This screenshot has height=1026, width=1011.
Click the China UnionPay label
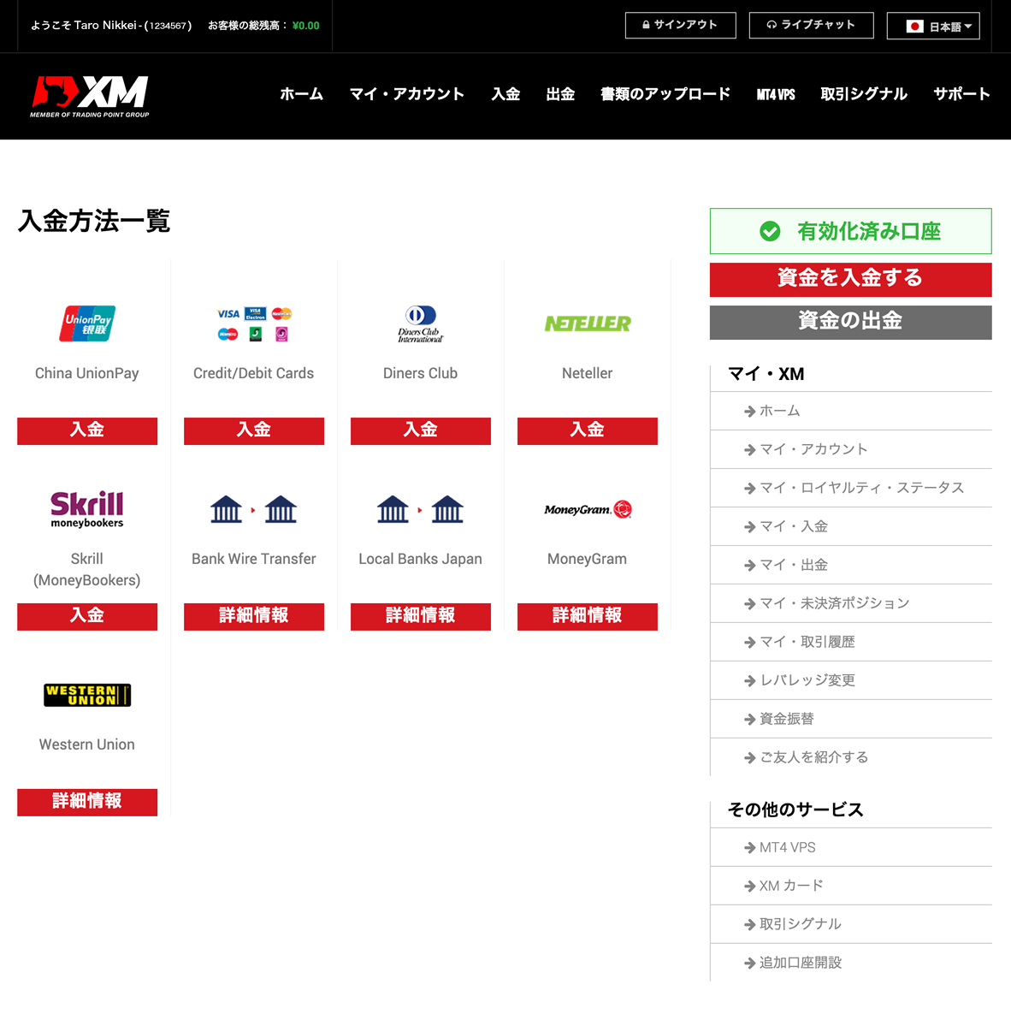click(x=87, y=374)
